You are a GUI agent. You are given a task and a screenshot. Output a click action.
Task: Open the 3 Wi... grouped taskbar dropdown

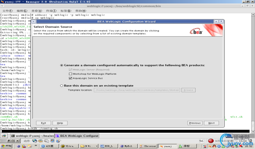(89, 146)
